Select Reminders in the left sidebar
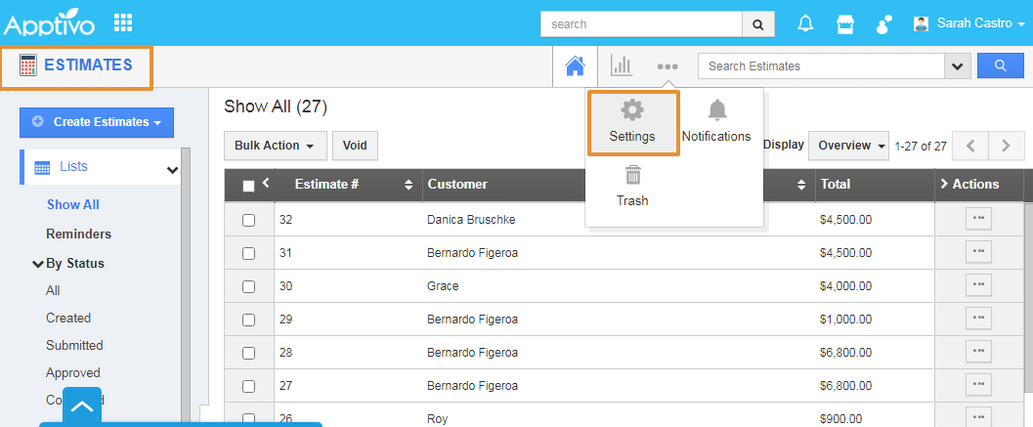The width and height of the screenshot is (1033, 427). [x=78, y=234]
